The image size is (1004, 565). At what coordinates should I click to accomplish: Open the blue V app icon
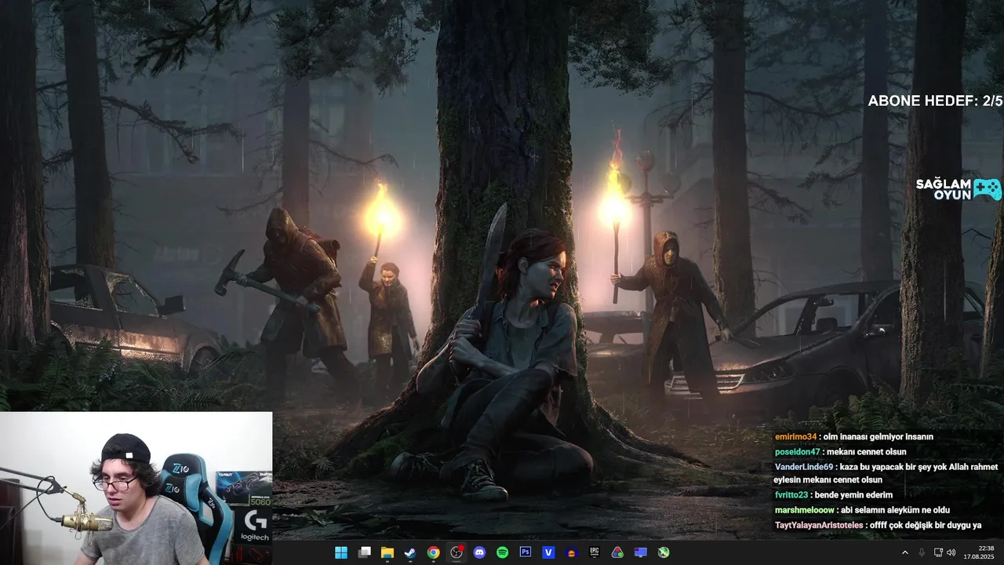(548, 552)
